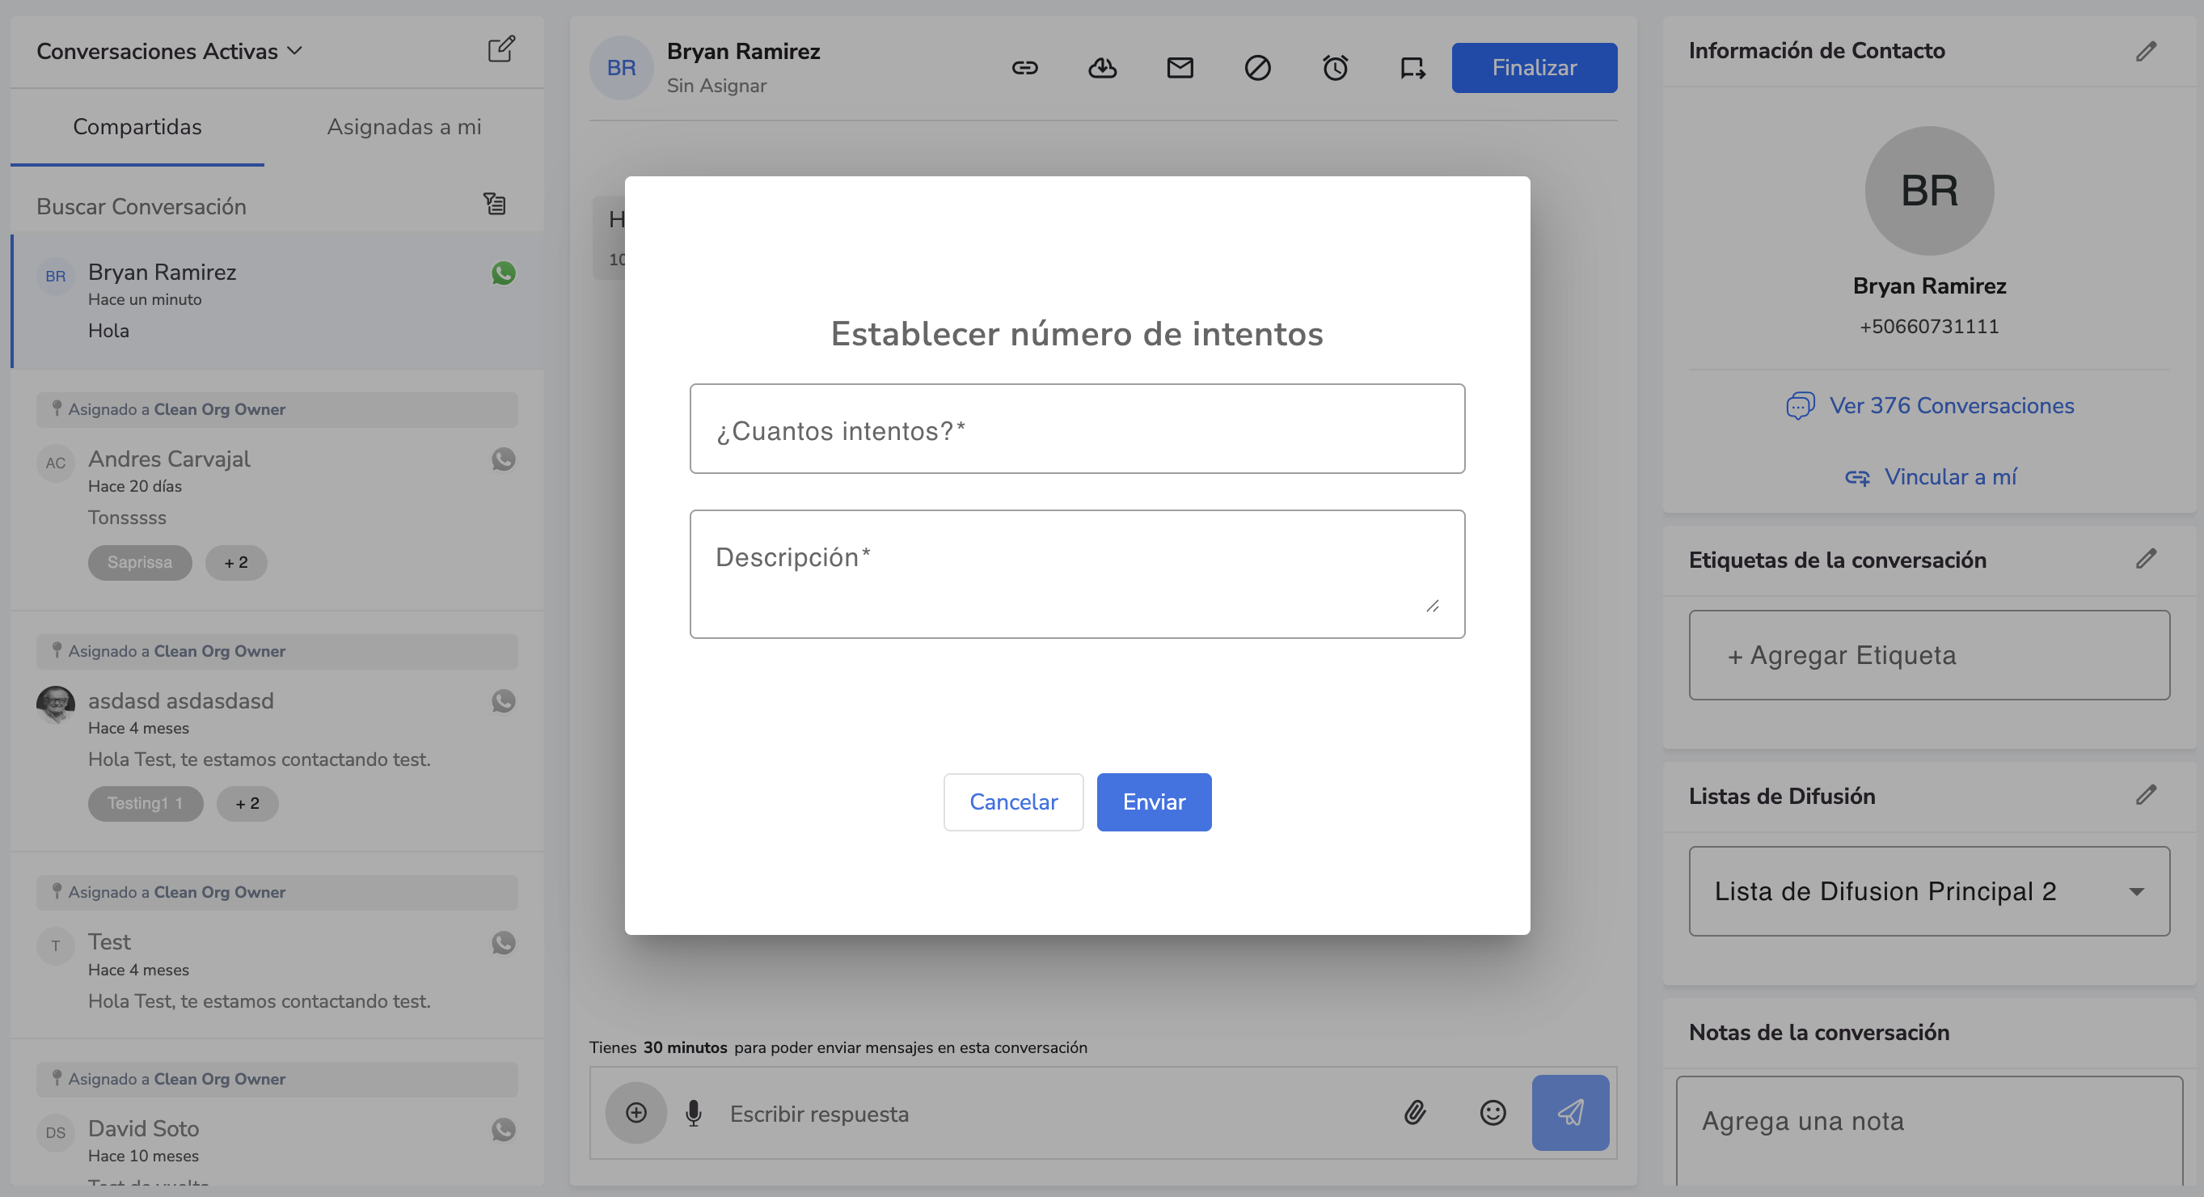Set a reminder with the alarm clock icon
Image resolution: width=2204 pixels, height=1197 pixels.
(1336, 68)
